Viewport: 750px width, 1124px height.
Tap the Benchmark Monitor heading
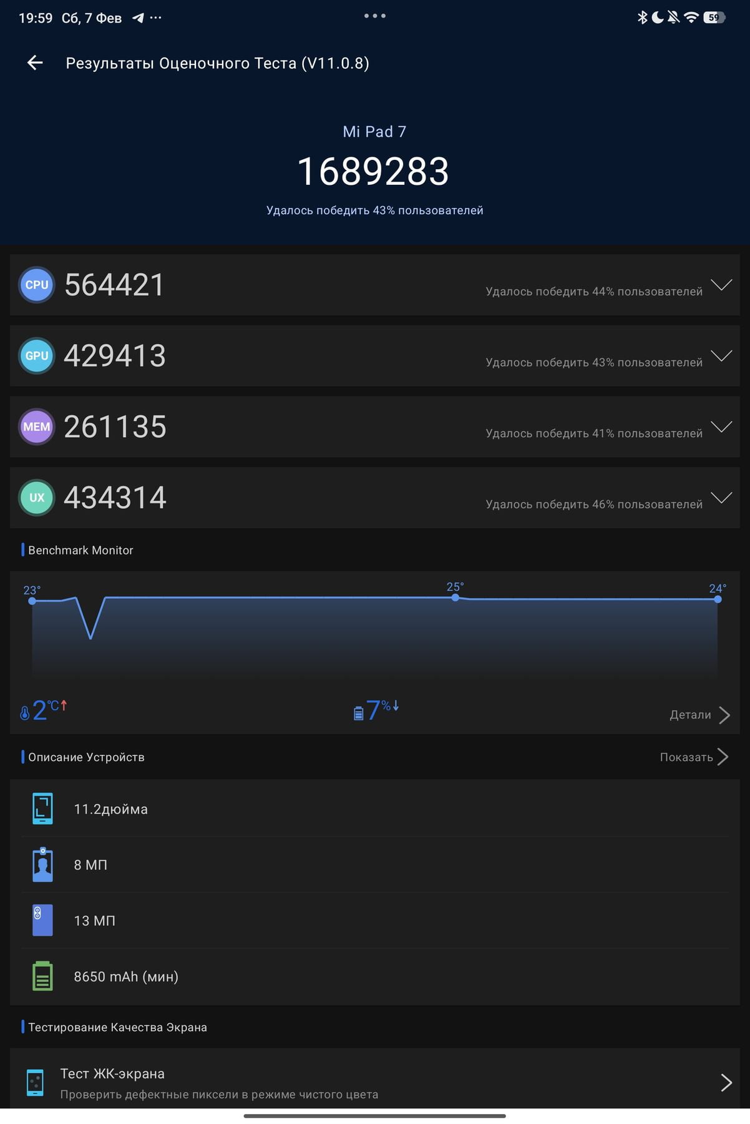click(x=80, y=550)
